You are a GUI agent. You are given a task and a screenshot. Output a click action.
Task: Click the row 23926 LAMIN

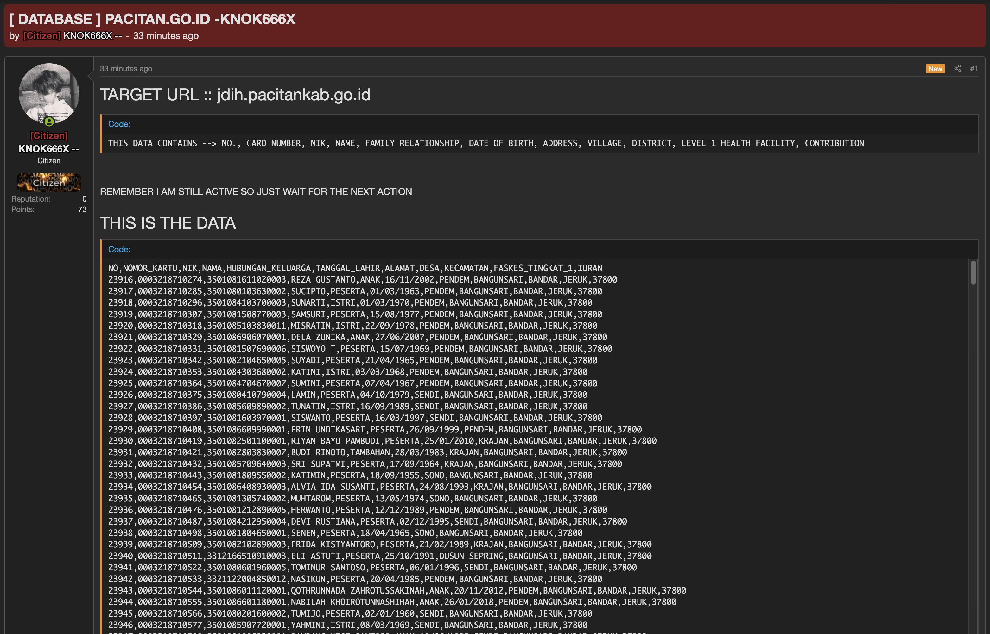[347, 395]
